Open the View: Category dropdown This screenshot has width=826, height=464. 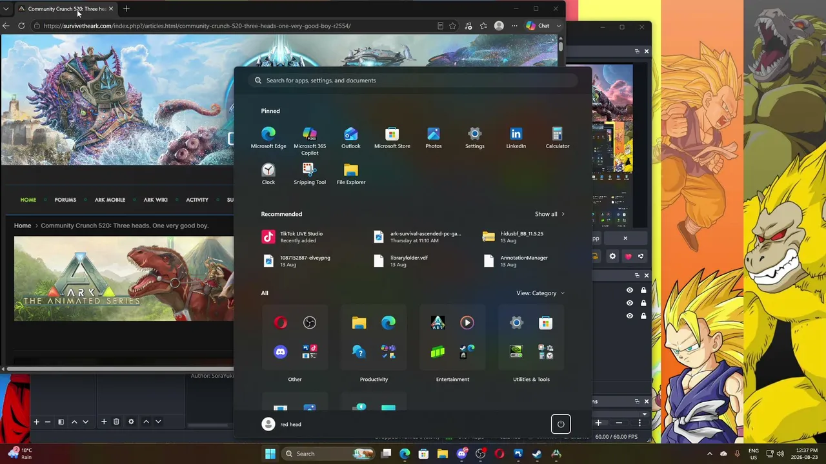540,293
